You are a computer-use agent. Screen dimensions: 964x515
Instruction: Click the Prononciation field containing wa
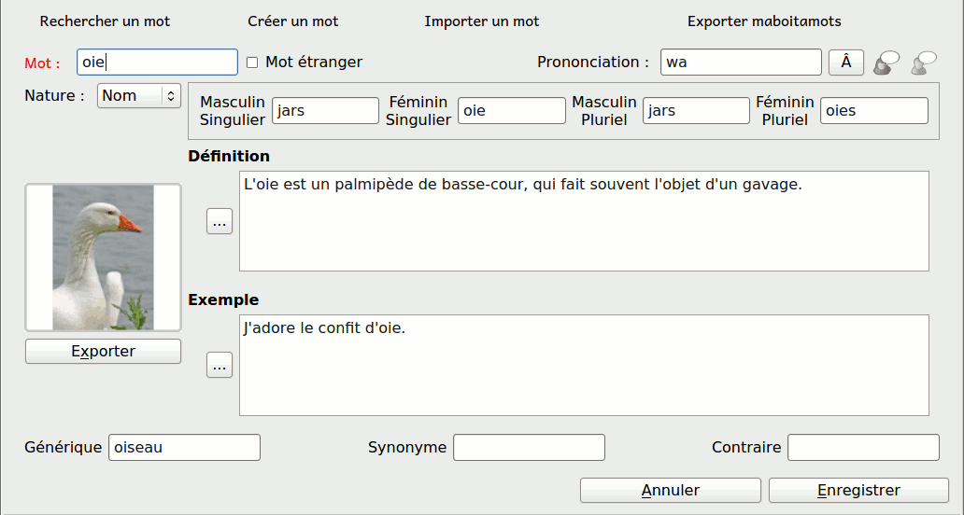pyautogui.click(x=741, y=63)
